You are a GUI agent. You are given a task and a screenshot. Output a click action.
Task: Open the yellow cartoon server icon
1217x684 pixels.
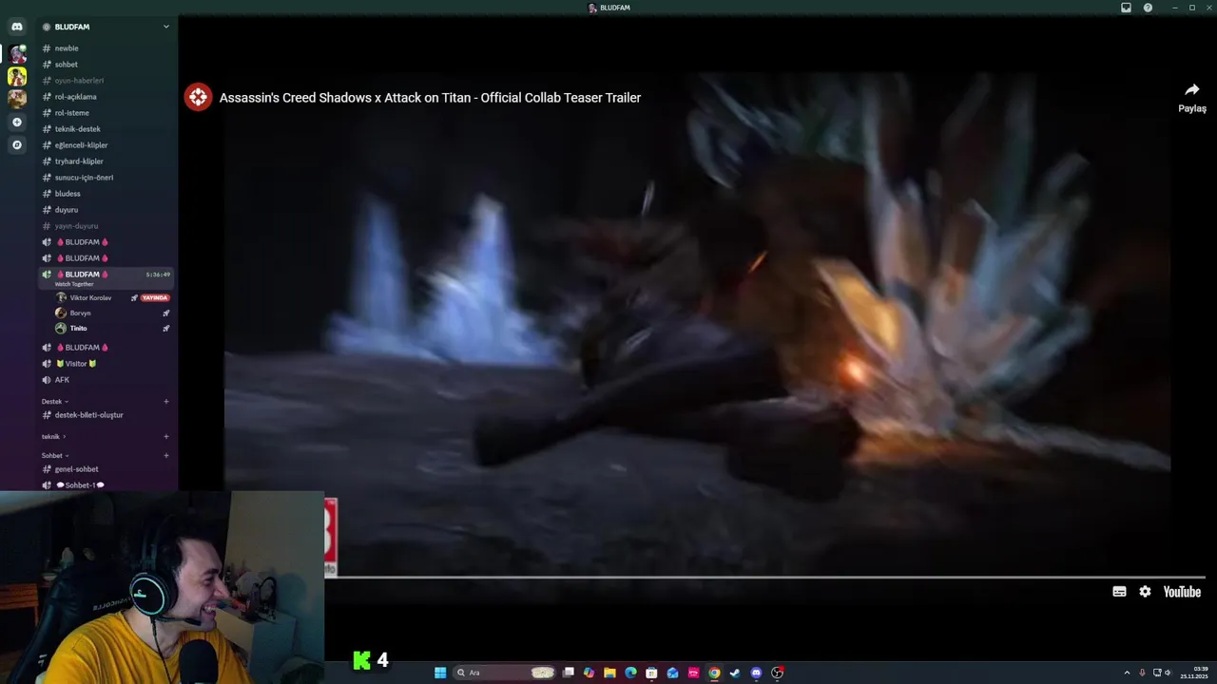17,76
